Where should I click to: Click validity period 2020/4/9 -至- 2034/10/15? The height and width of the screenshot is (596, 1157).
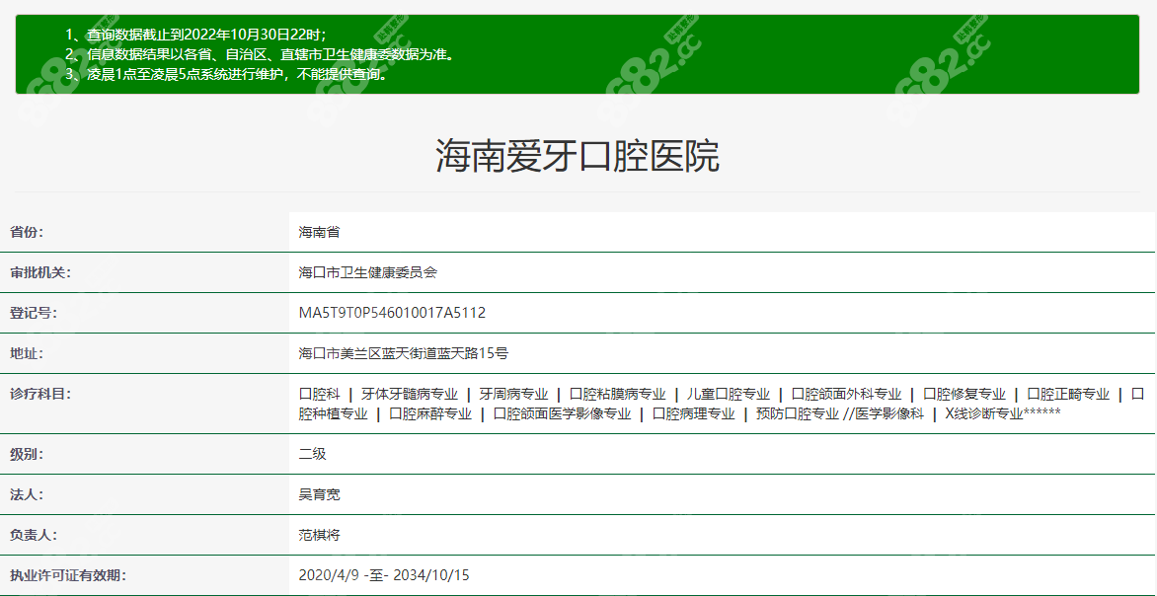(384, 574)
